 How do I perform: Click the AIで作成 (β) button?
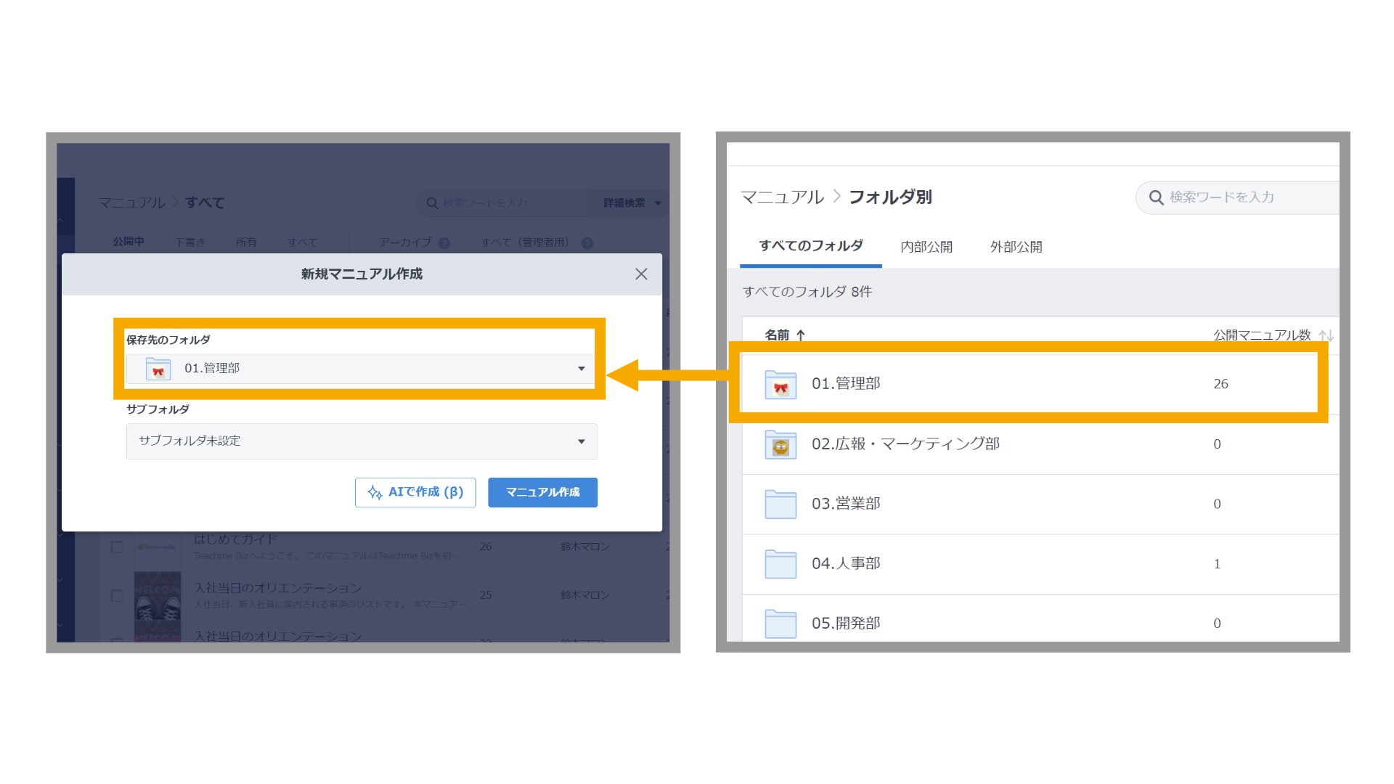click(415, 492)
